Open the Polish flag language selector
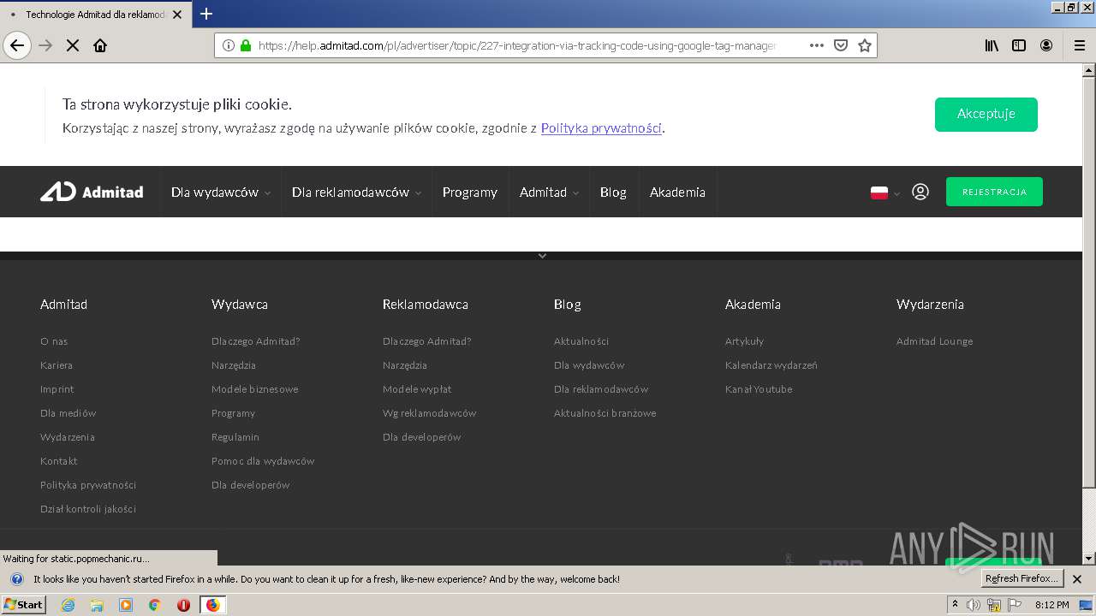This screenshot has width=1096, height=616. pos(885,192)
